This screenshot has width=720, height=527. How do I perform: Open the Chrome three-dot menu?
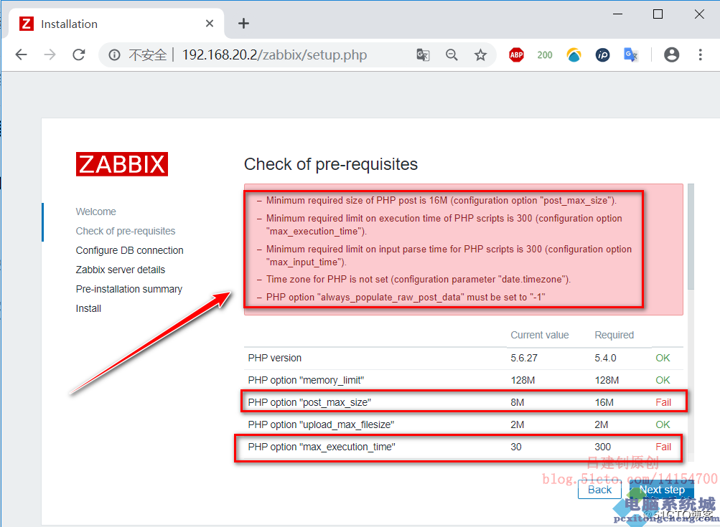click(x=700, y=55)
